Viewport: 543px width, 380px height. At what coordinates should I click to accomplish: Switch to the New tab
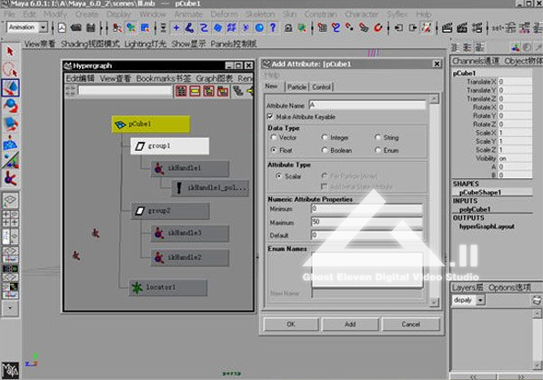[x=271, y=86]
